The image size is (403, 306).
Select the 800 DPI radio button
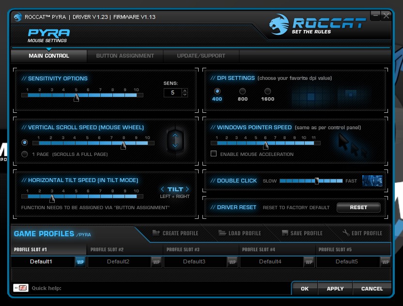pos(243,91)
